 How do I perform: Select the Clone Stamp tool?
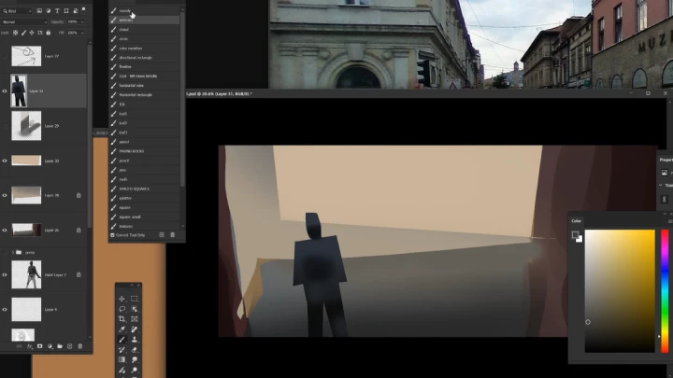135,340
